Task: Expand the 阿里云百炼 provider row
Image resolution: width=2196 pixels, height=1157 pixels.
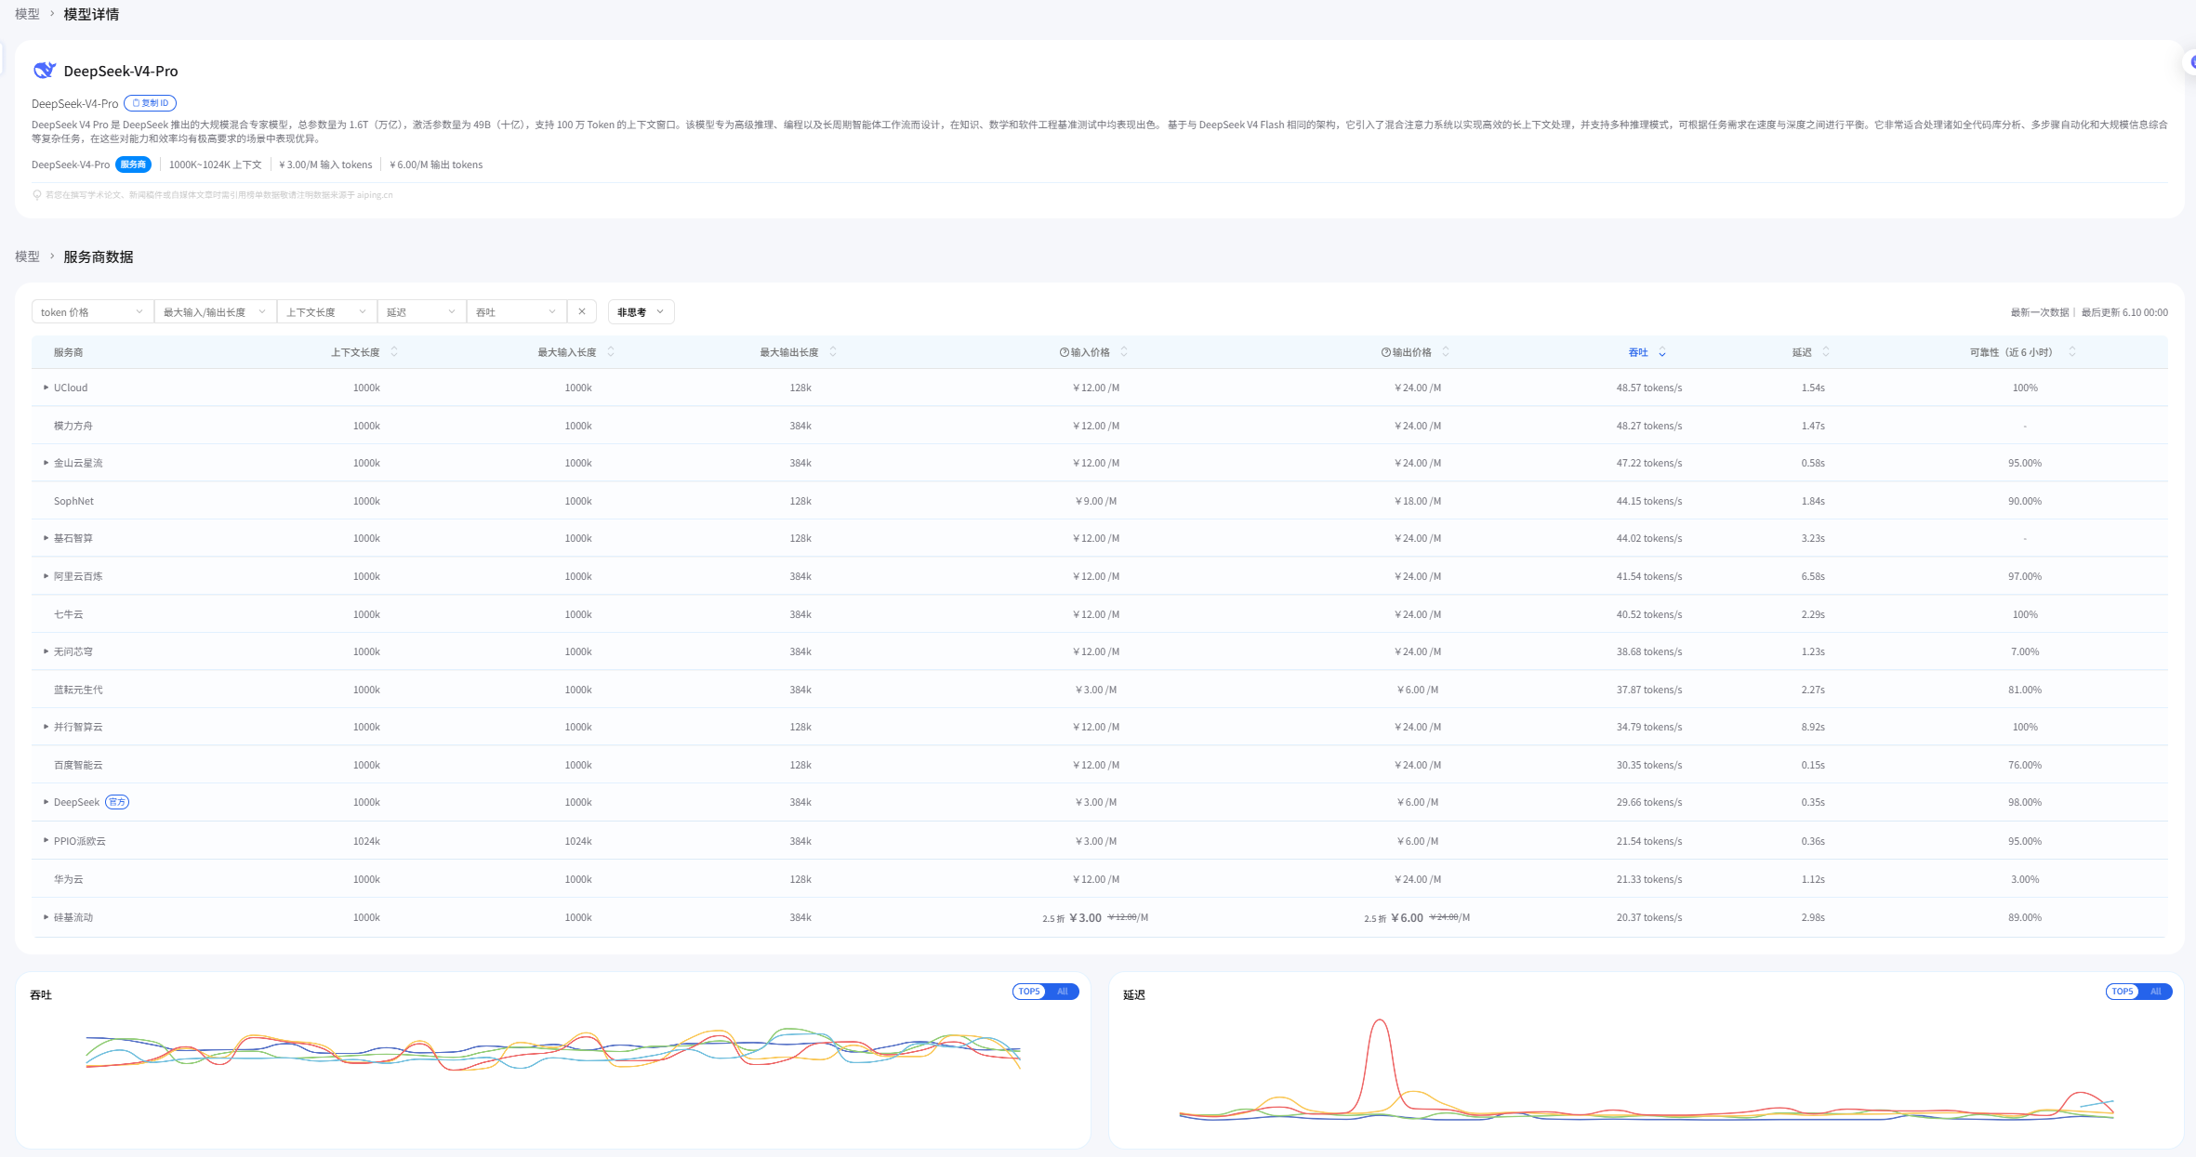Action: (46, 576)
